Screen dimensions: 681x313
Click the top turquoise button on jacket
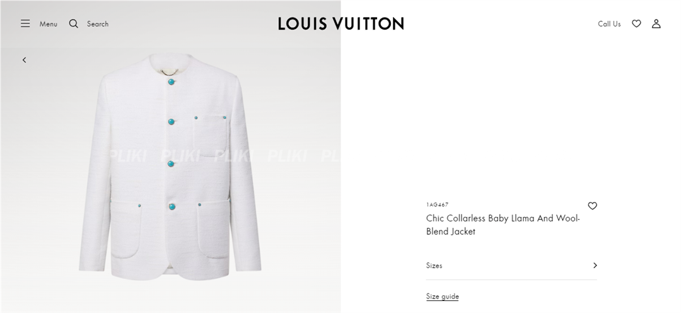click(x=171, y=82)
